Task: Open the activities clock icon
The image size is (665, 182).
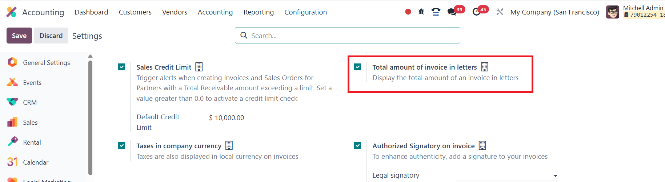Action: (476, 12)
